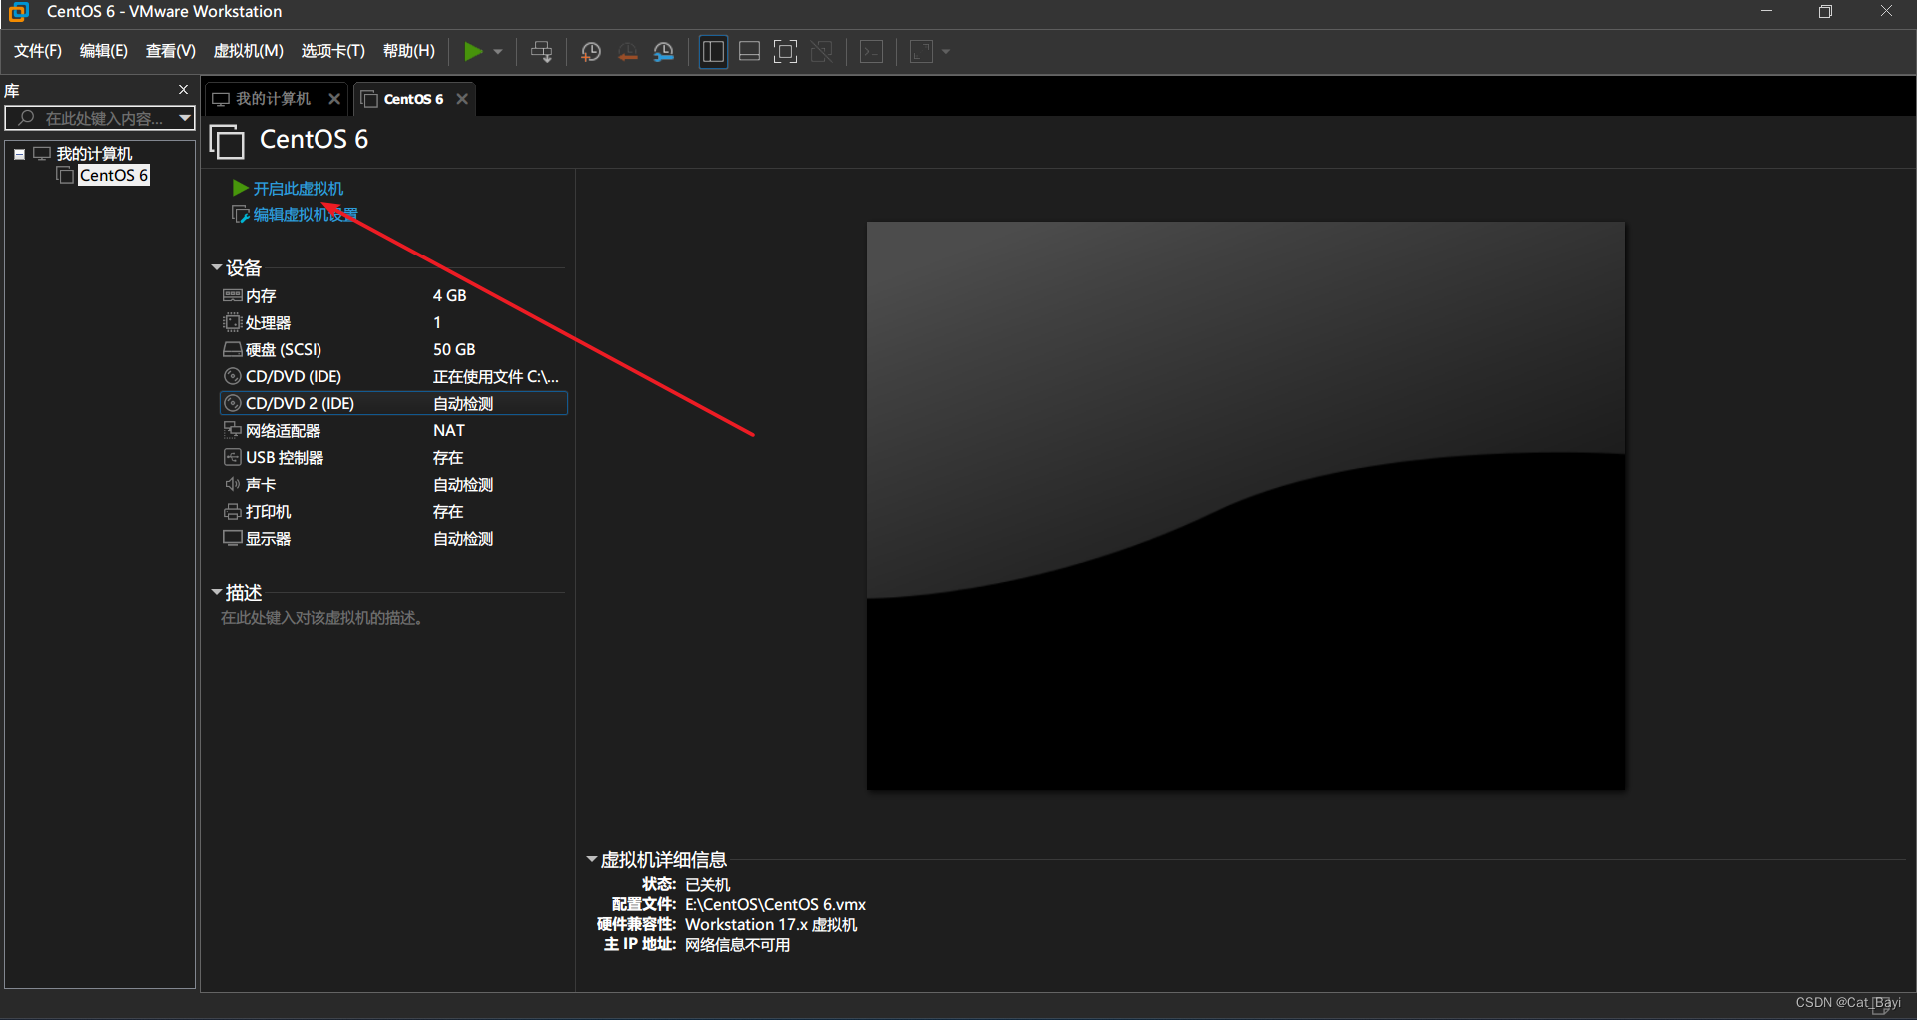Click the 内存 memory device icon

pos(232,295)
